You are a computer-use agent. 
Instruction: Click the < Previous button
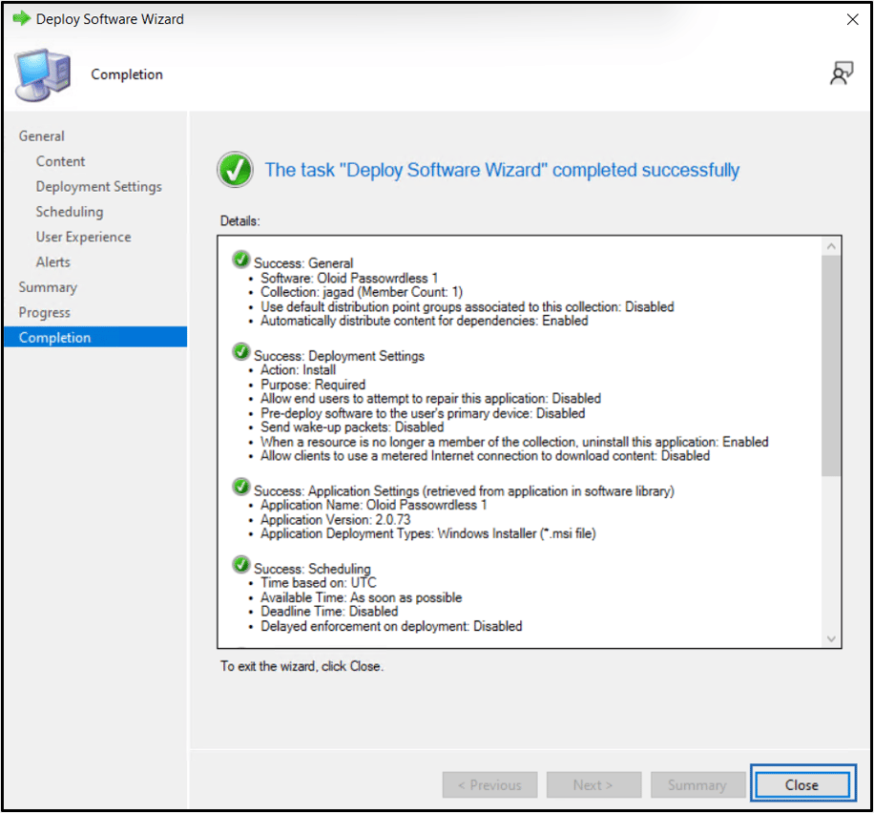(489, 784)
